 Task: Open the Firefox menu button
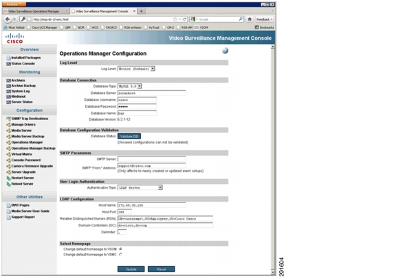(14, 4)
